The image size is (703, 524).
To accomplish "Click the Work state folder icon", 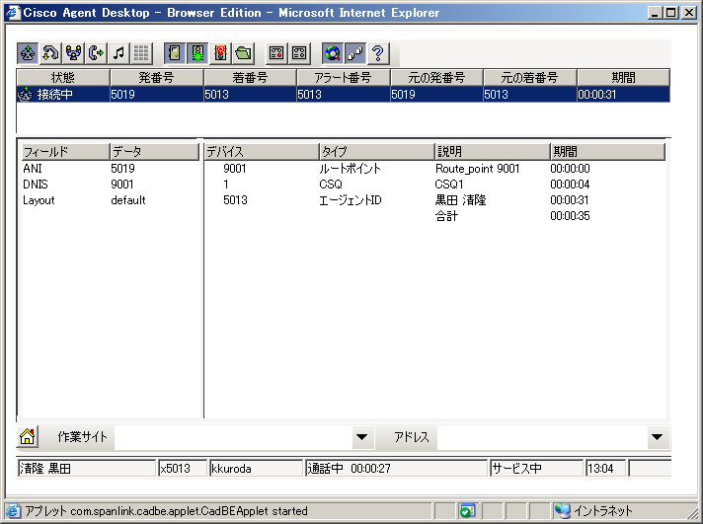I will point(244,53).
